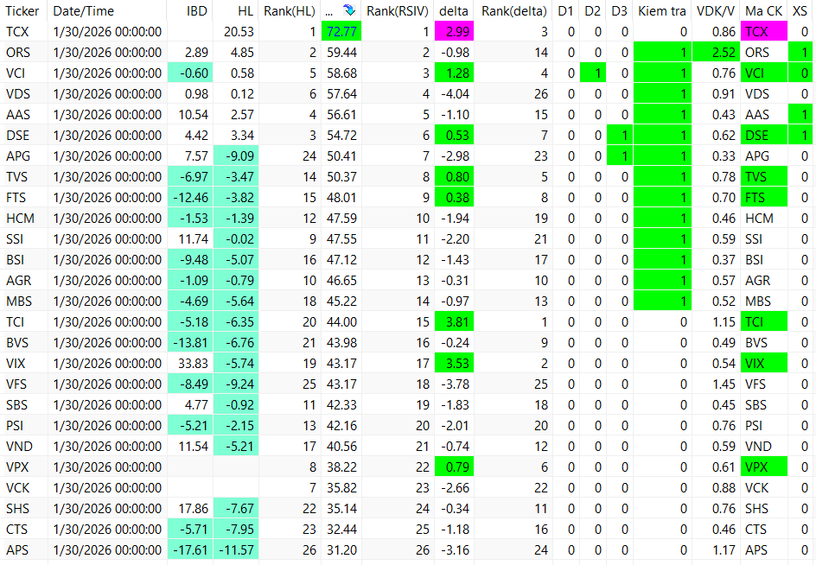The height and width of the screenshot is (565, 816).
Task: Click the green VPX cell under Ma CK
Action: pos(763,467)
